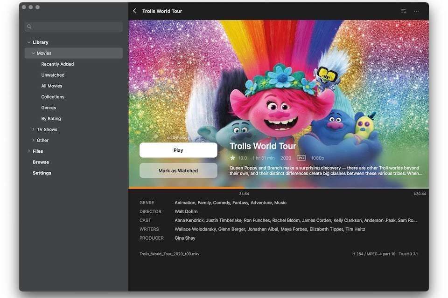
Task: Collapse the Movies tree chevron
Action: pos(33,53)
